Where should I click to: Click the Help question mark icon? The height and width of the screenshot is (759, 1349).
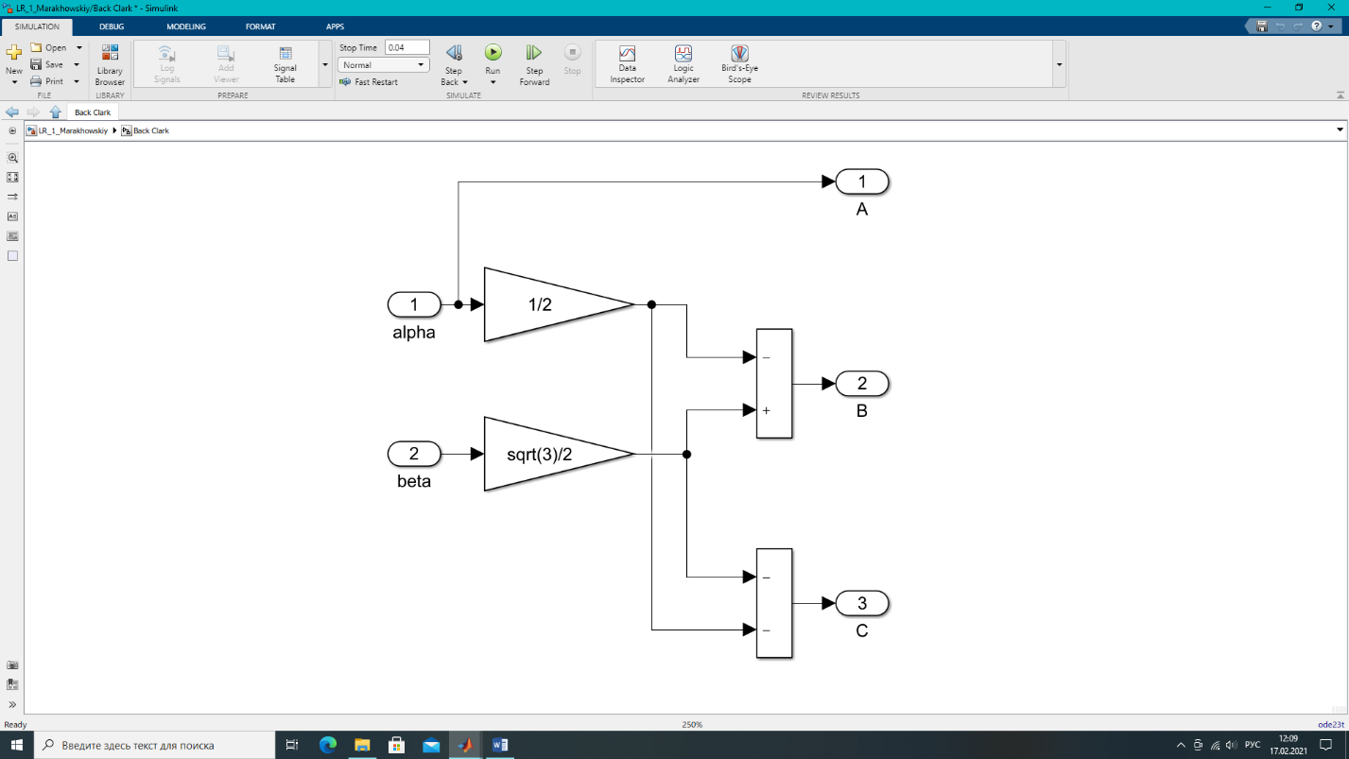click(x=1316, y=26)
